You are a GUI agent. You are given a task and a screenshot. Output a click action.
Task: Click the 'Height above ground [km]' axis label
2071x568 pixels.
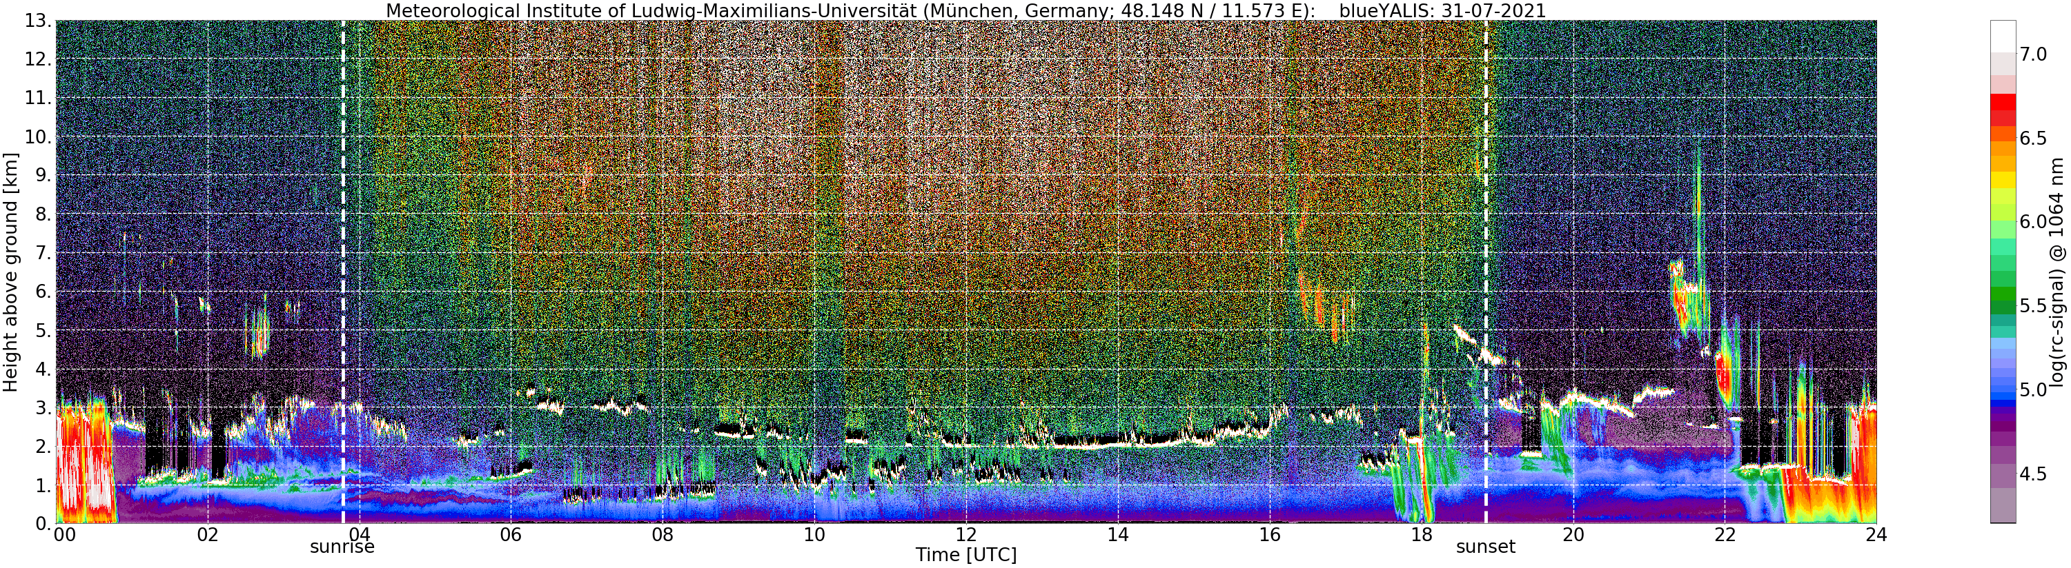pyautogui.click(x=10, y=272)
